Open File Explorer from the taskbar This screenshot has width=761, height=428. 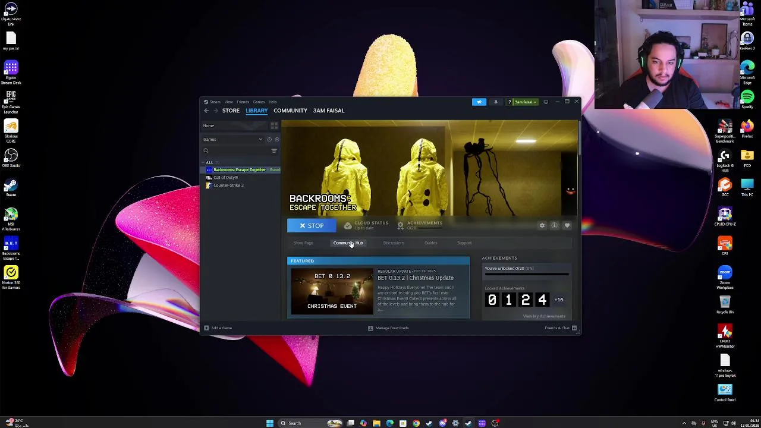click(376, 423)
